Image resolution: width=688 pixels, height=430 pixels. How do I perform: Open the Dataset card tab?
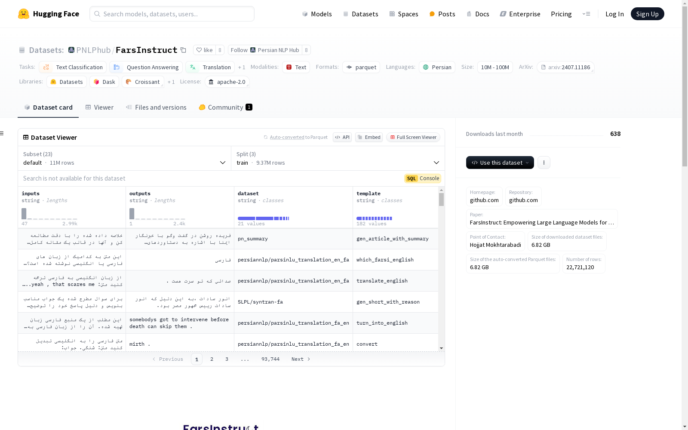[x=48, y=107]
